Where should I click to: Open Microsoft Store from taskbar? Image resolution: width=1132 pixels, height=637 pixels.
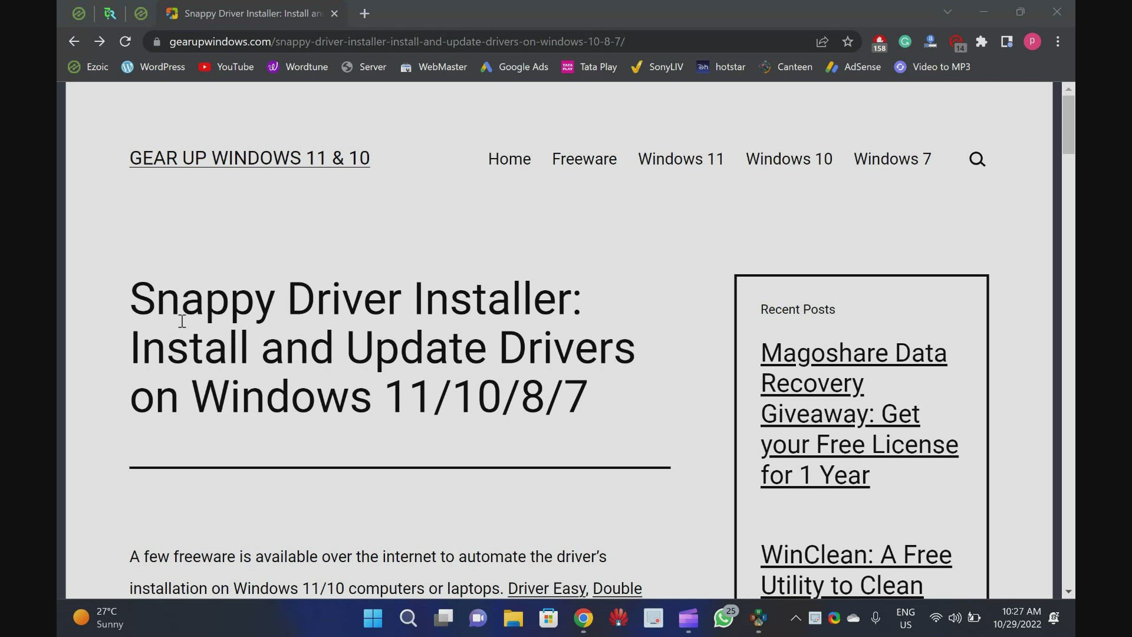pos(548,618)
